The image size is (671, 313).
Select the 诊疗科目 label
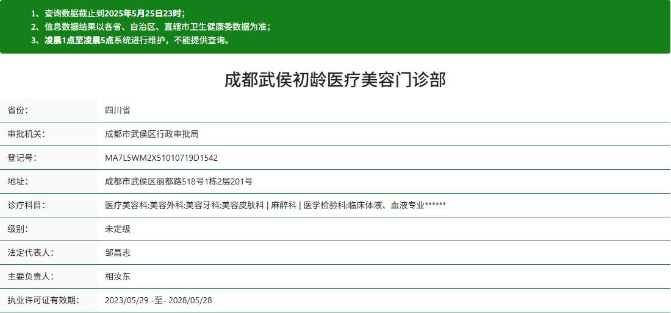pos(26,205)
